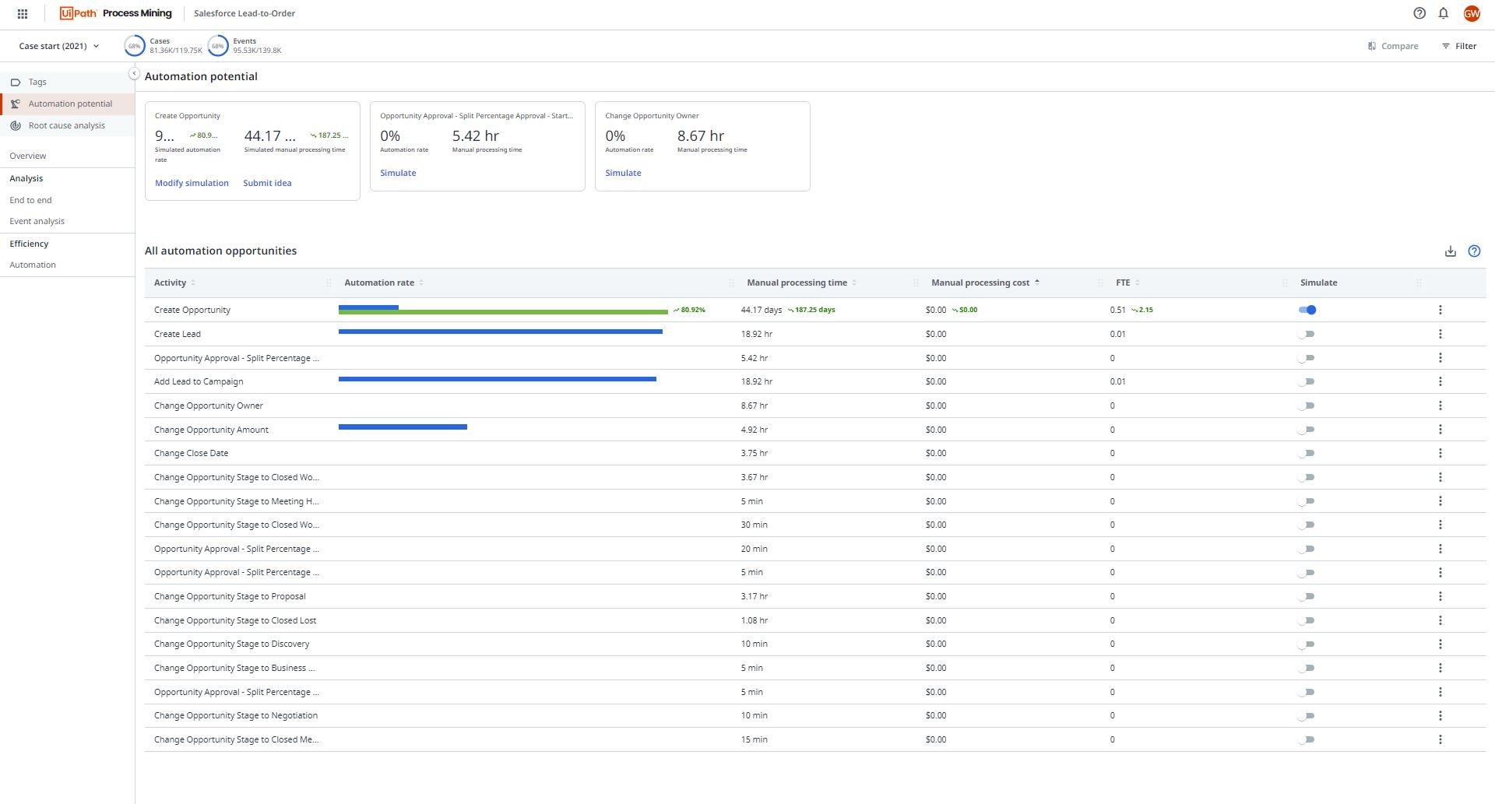Open Event analysis page
This screenshot has height=804, width=1495.
click(x=37, y=221)
